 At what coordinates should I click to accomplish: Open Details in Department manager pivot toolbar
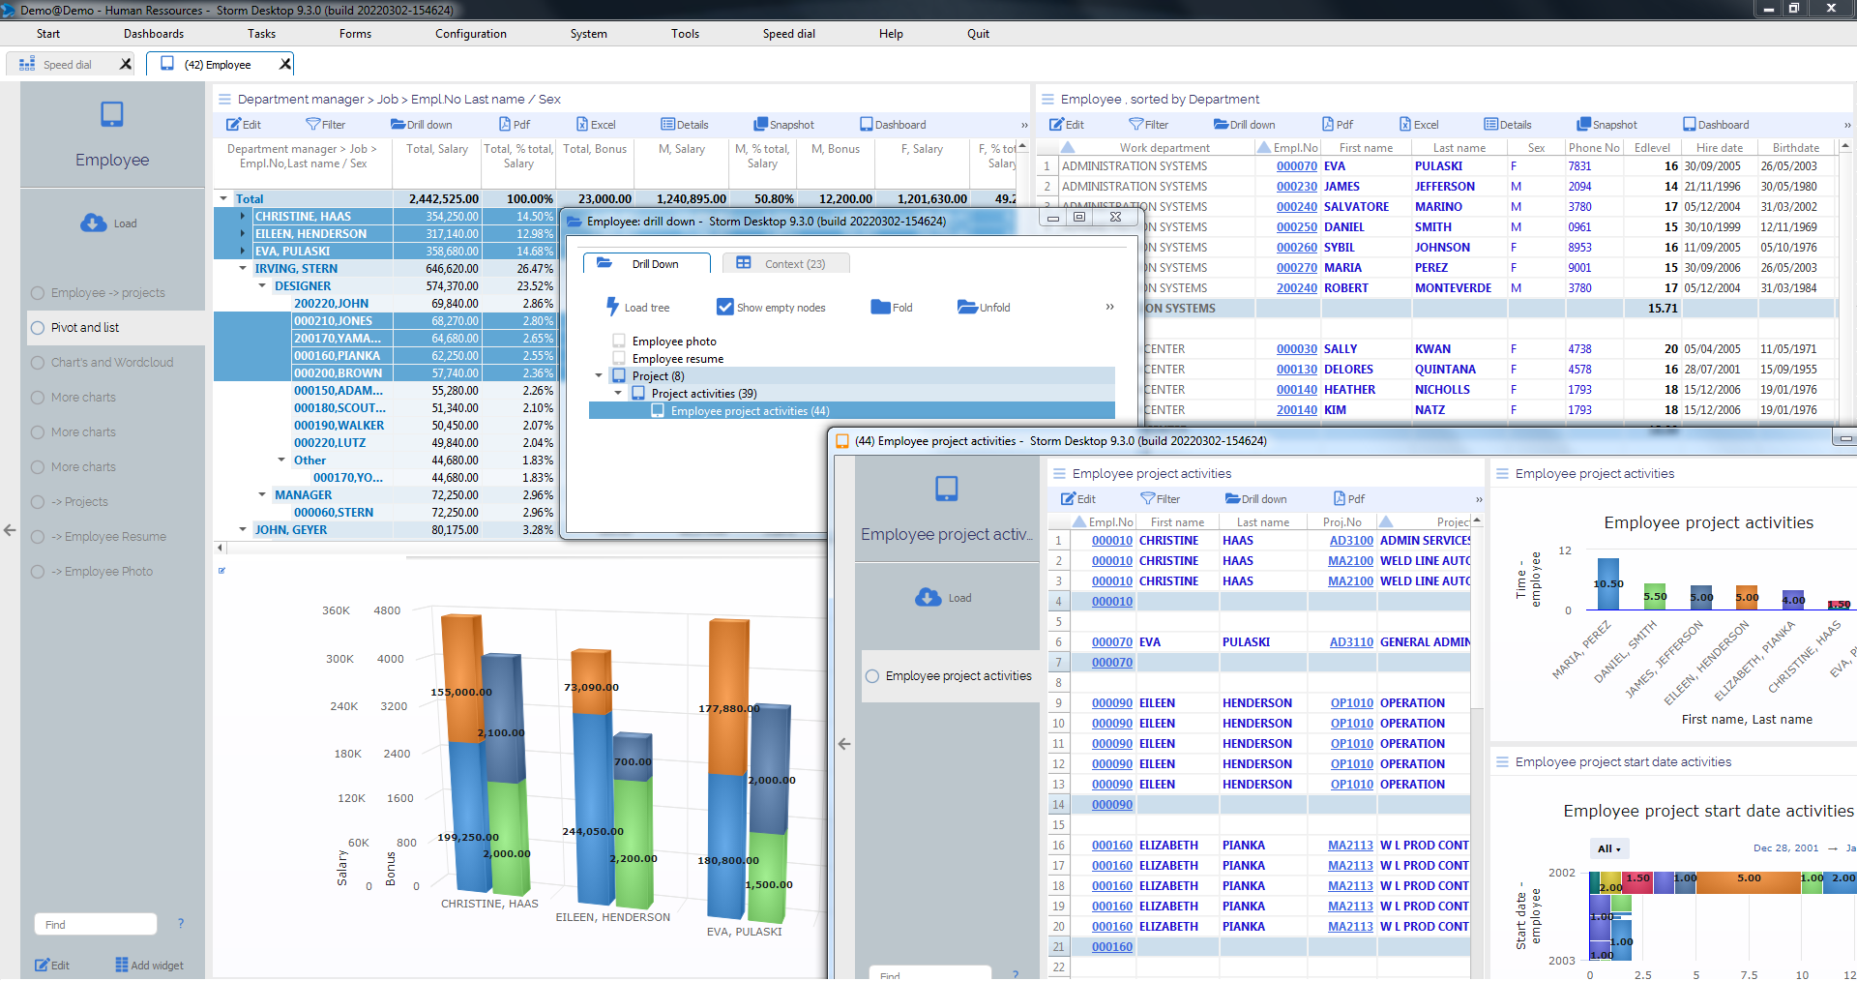[x=685, y=125]
